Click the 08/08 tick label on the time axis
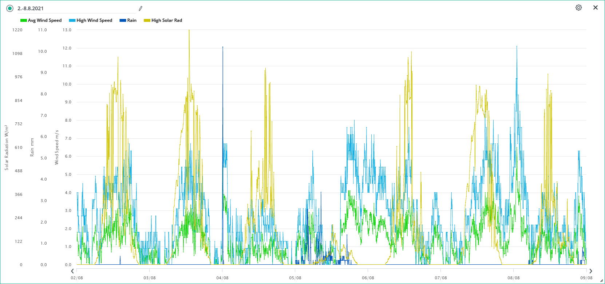This screenshot has width=605, height=284. (514, 278)
